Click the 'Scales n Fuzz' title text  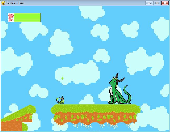coord(16,3)
